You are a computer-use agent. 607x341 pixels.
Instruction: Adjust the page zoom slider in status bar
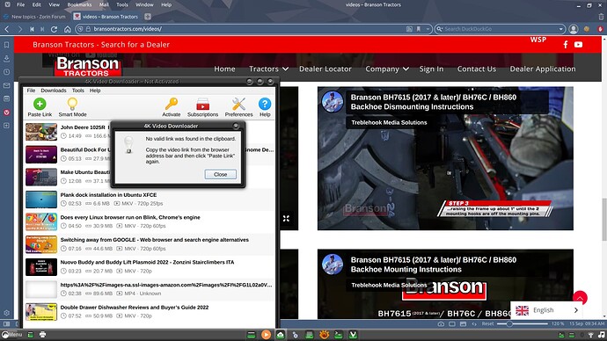tap(509, 324)
